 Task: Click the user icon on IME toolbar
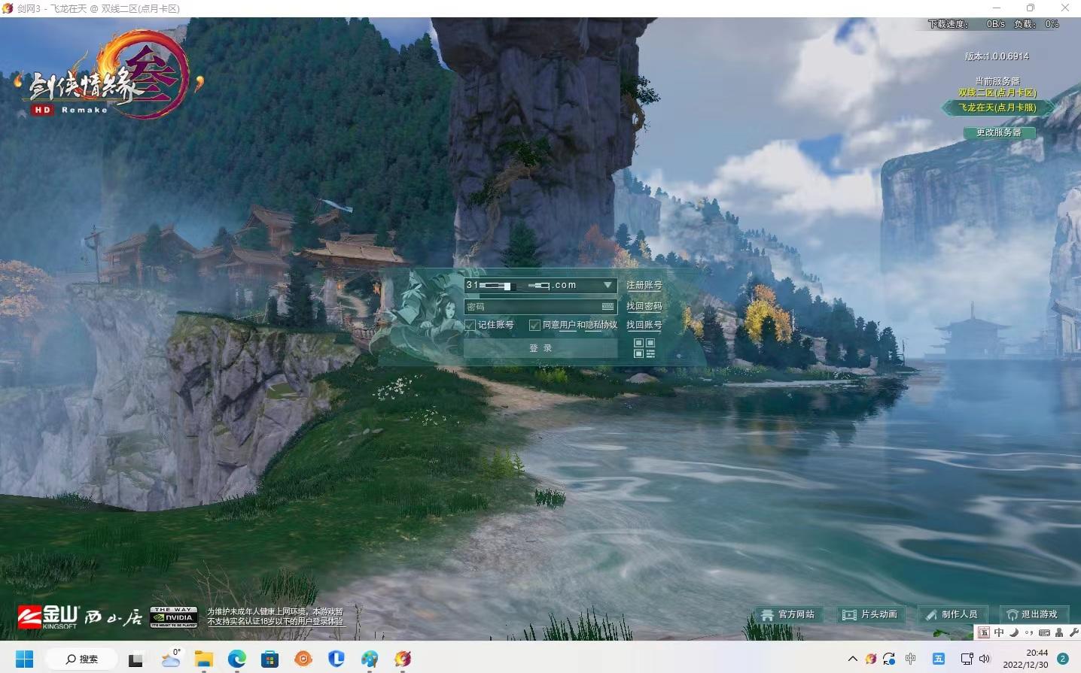coord(1059,632)
